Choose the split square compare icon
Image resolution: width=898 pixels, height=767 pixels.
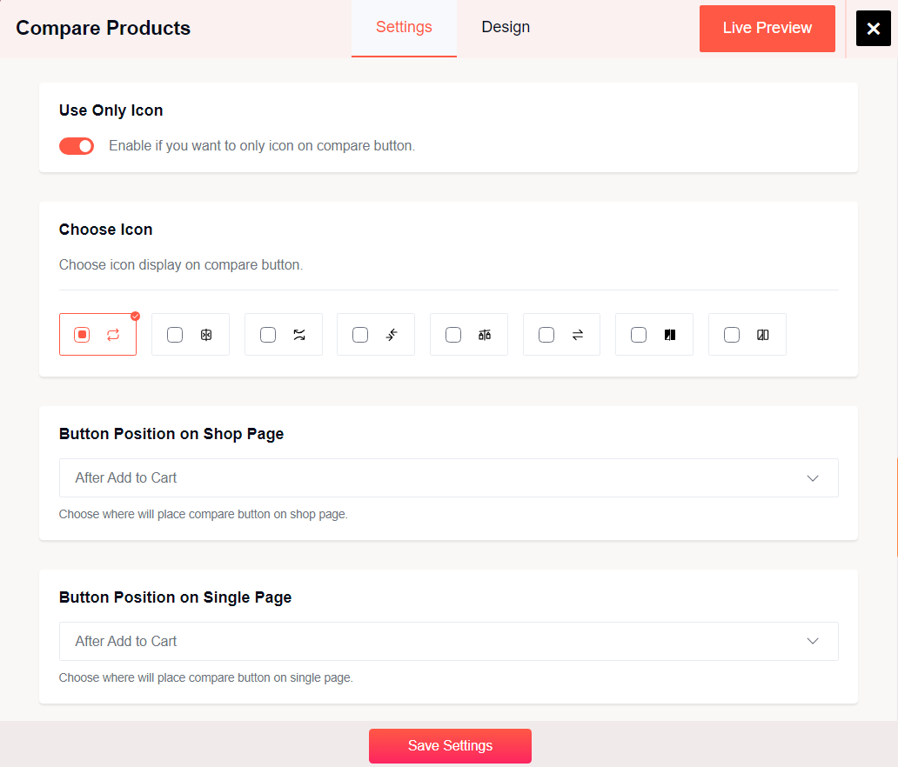763,334
